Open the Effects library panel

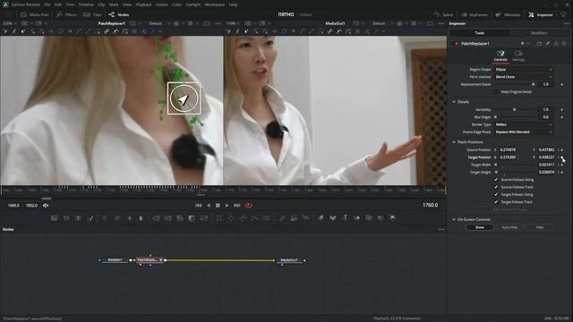(66, 15)
